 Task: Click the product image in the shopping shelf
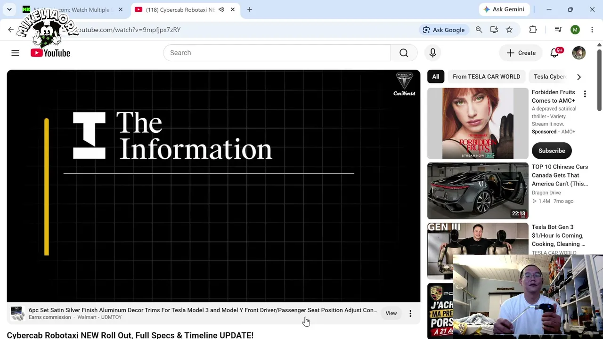(17, 313)
